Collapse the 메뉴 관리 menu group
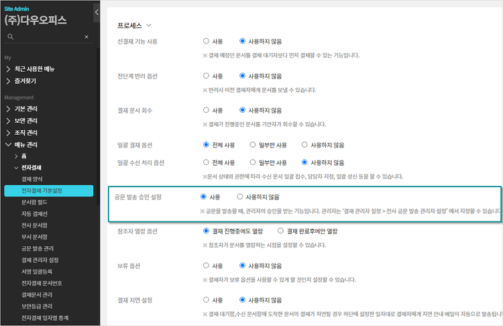 click(8, 144)
